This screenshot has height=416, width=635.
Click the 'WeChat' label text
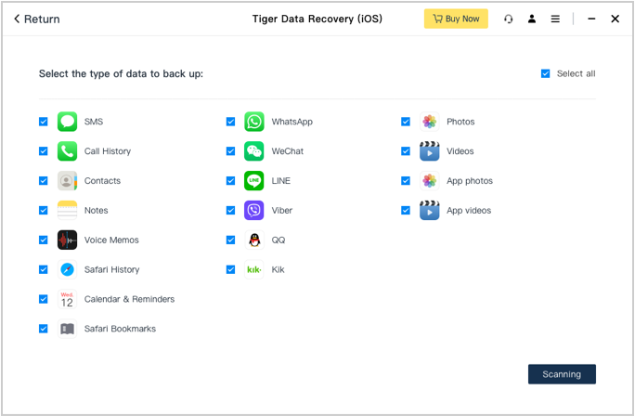point(288,151)
